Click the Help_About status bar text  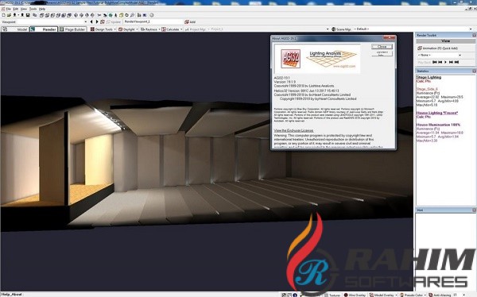click(12, 295)
